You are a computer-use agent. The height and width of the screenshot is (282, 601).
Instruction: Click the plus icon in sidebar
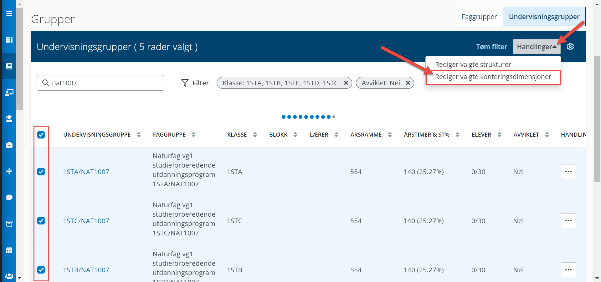(x=9, y=171)
